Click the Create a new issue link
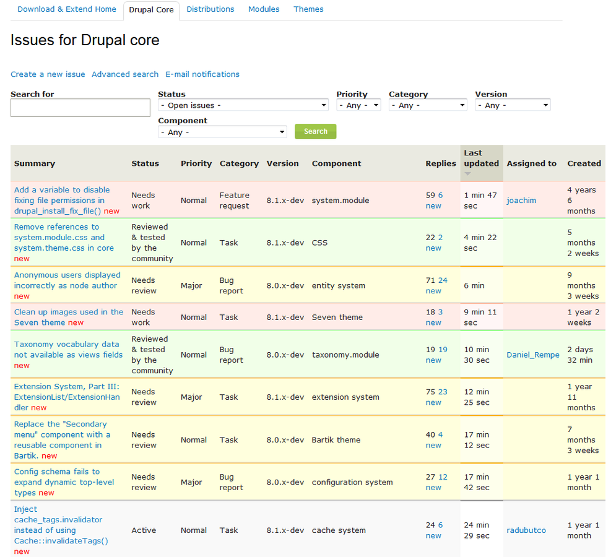 point(48,74)
